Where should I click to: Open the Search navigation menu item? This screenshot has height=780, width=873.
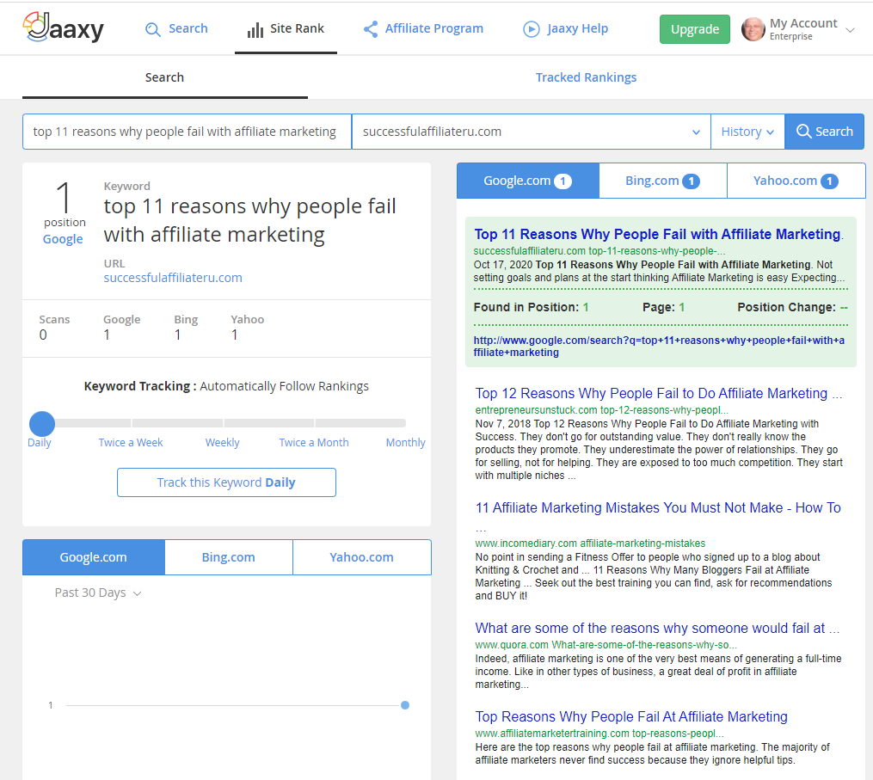(x=176, y=29)
